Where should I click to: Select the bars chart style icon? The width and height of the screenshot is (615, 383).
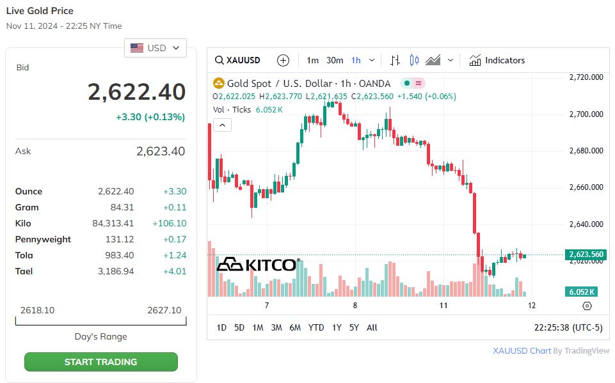click(x=395, y=60)
